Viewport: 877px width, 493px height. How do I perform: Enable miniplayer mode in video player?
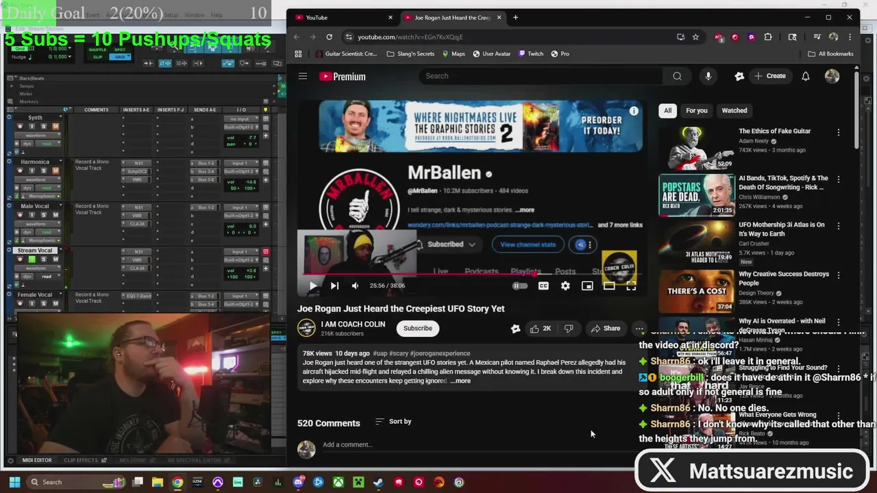[x=587, y=286]
